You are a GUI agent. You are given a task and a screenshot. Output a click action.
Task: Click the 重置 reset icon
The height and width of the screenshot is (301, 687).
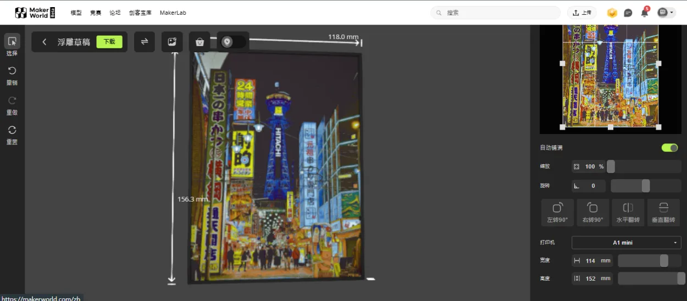tap(12, 130)
